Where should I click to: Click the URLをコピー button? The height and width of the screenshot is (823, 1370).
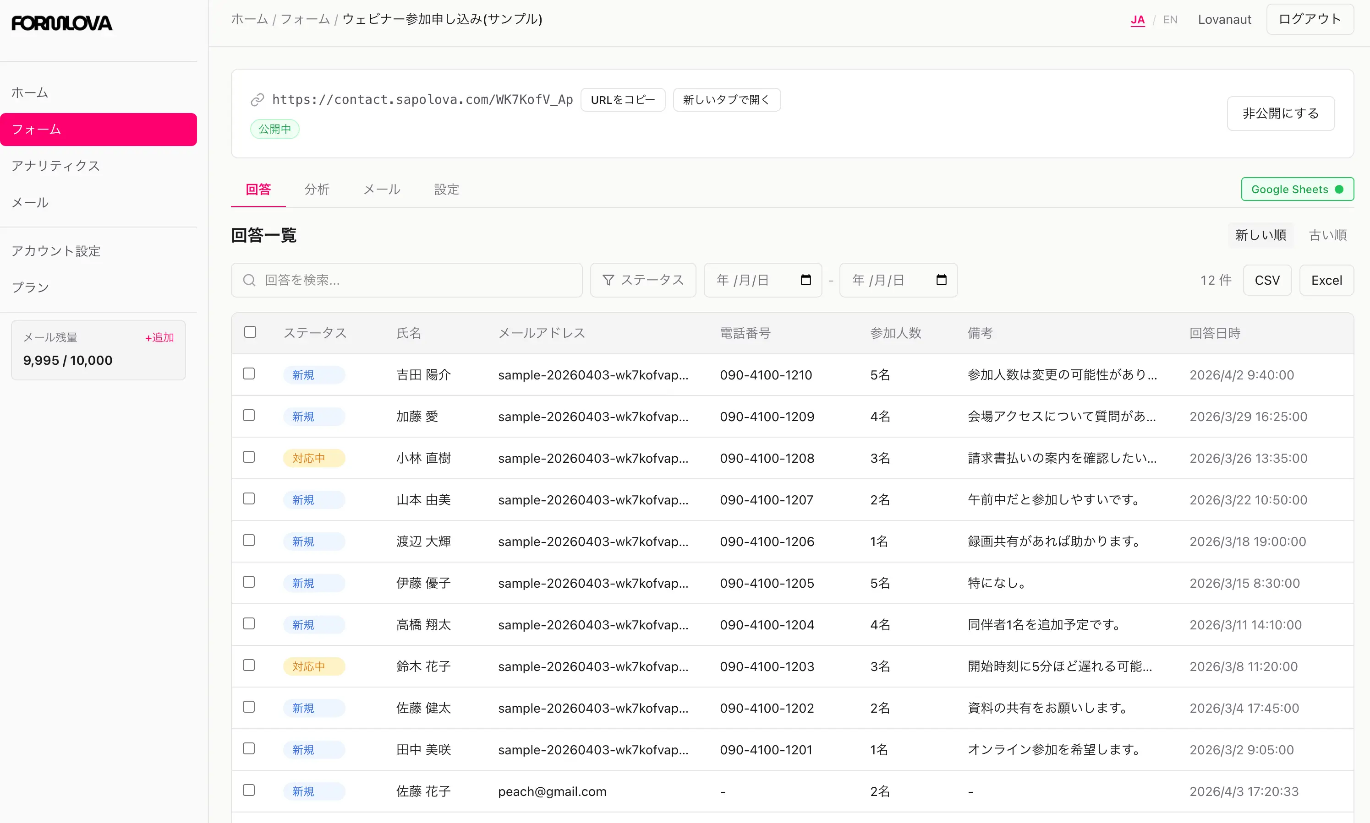(623, 99)
